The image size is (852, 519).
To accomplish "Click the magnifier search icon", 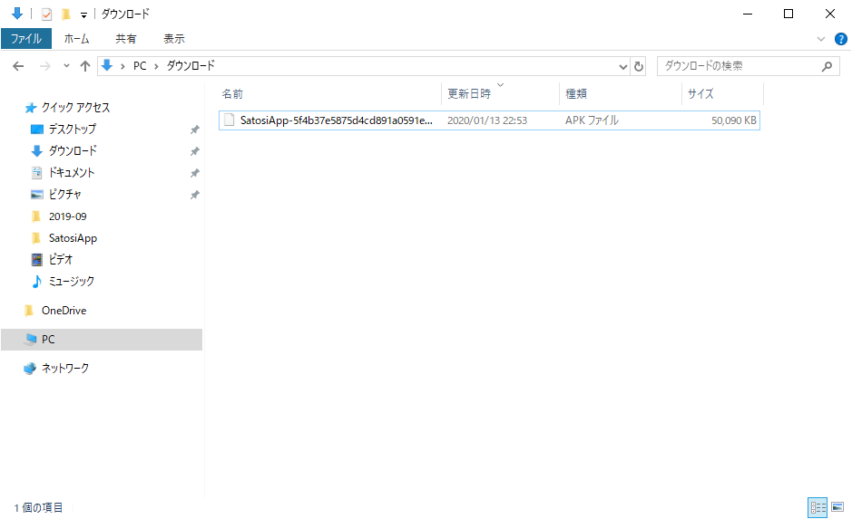I will tap(827, 66).
